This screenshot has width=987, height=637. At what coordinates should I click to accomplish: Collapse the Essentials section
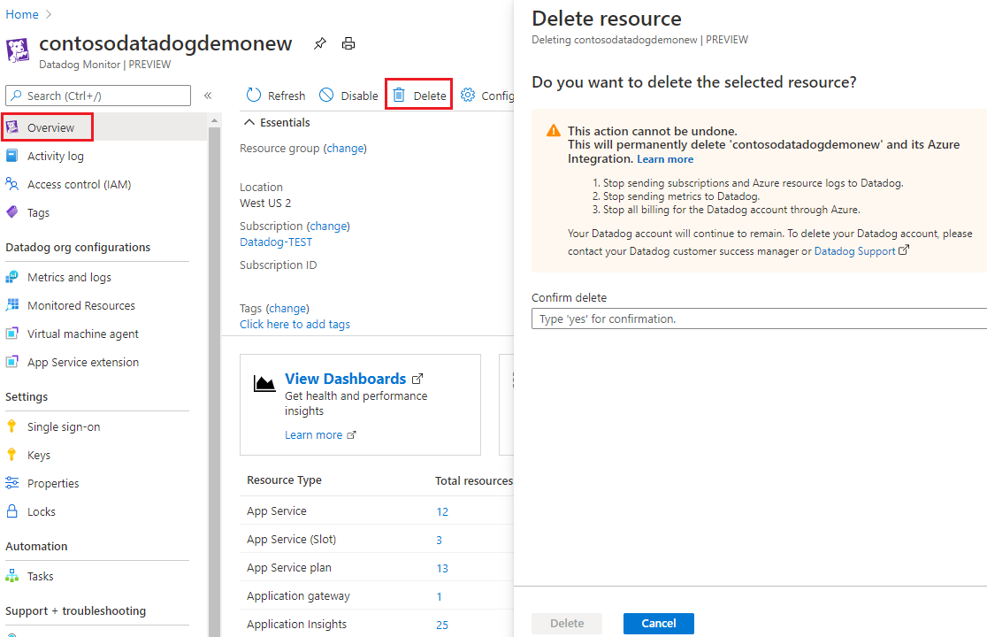[249, 122]
